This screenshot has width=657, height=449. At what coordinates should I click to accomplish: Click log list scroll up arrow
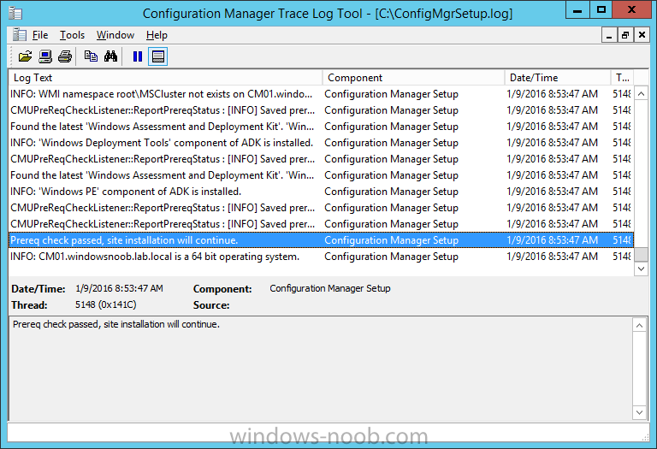(641, 94)
